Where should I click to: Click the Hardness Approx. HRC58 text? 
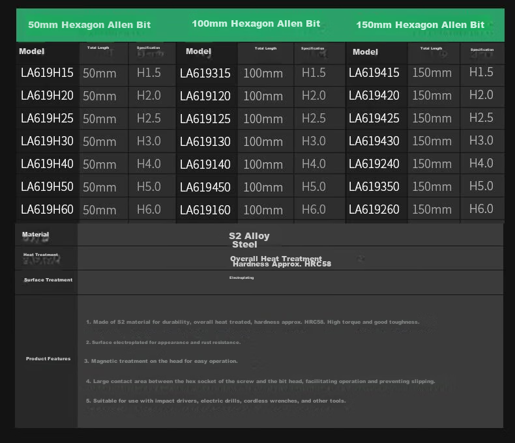pyautogui.click(x=282, y=264)
